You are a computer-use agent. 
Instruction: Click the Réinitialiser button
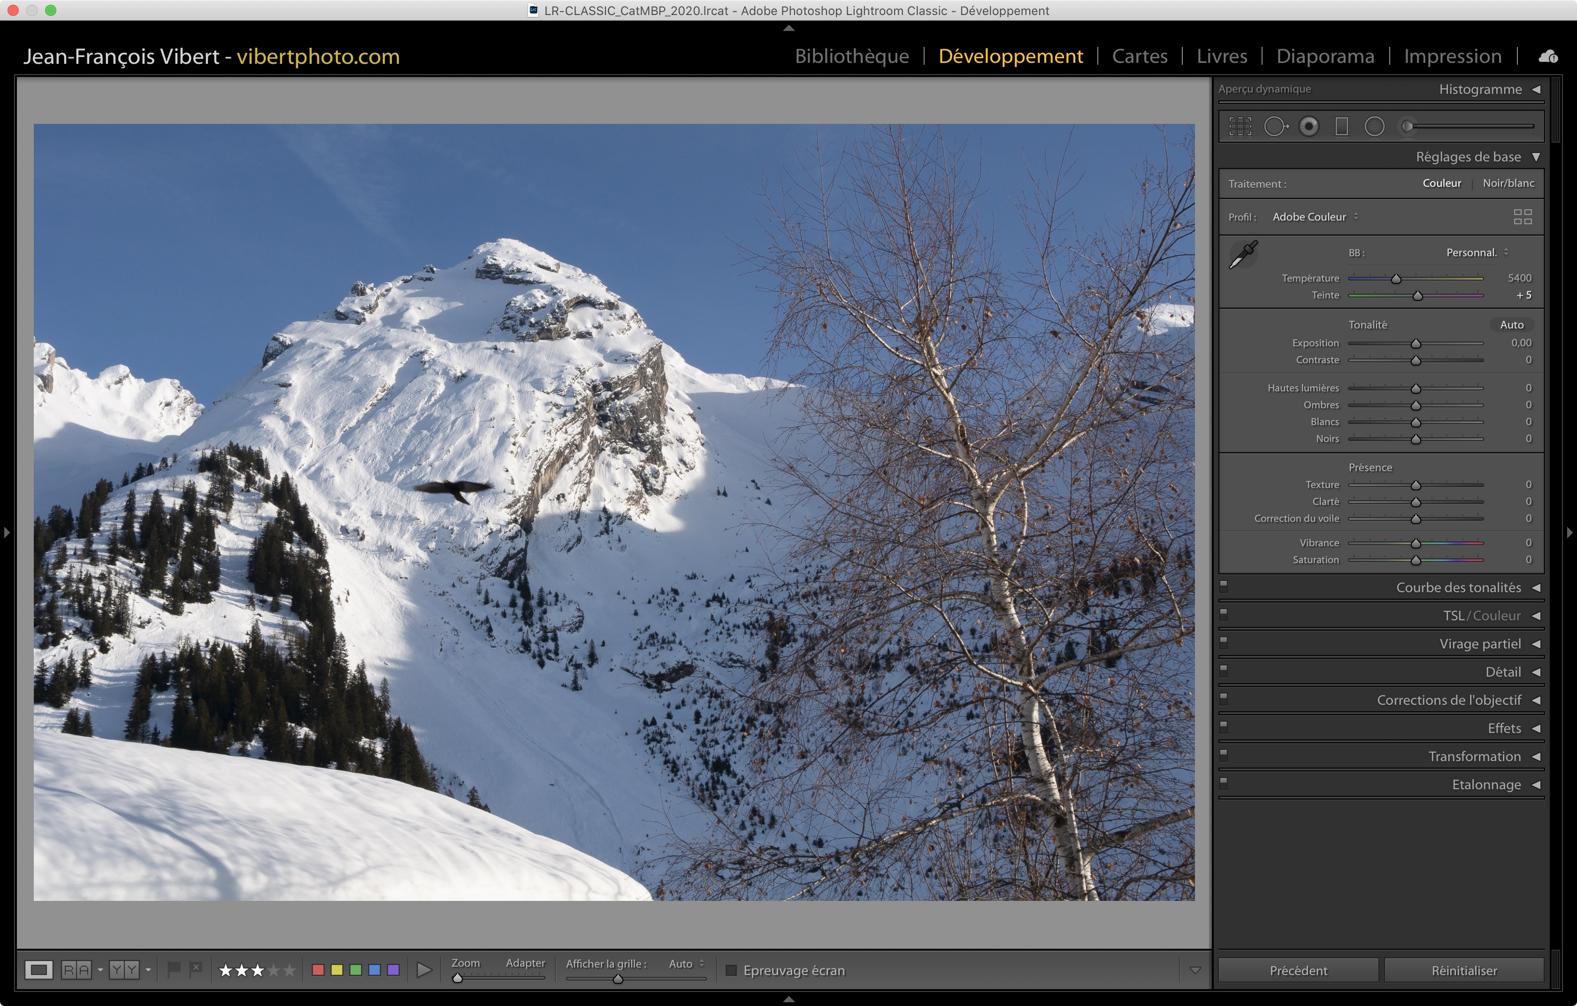[x=1464, y=970]
